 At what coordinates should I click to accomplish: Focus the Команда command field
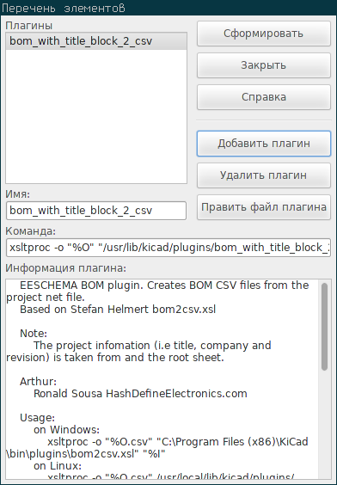click(x=168, y=248)
